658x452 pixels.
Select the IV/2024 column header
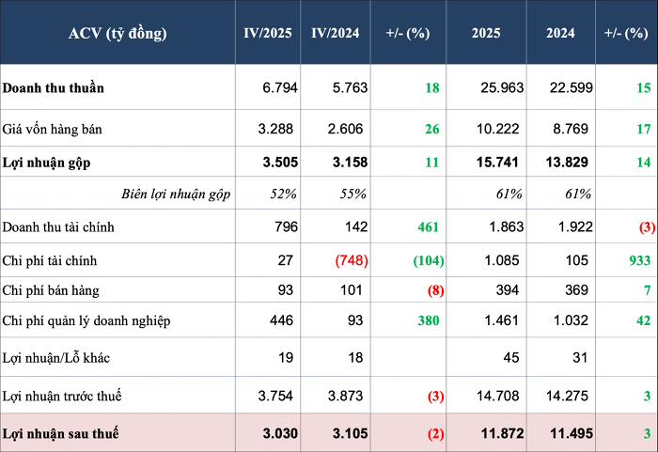click(336, 33)
